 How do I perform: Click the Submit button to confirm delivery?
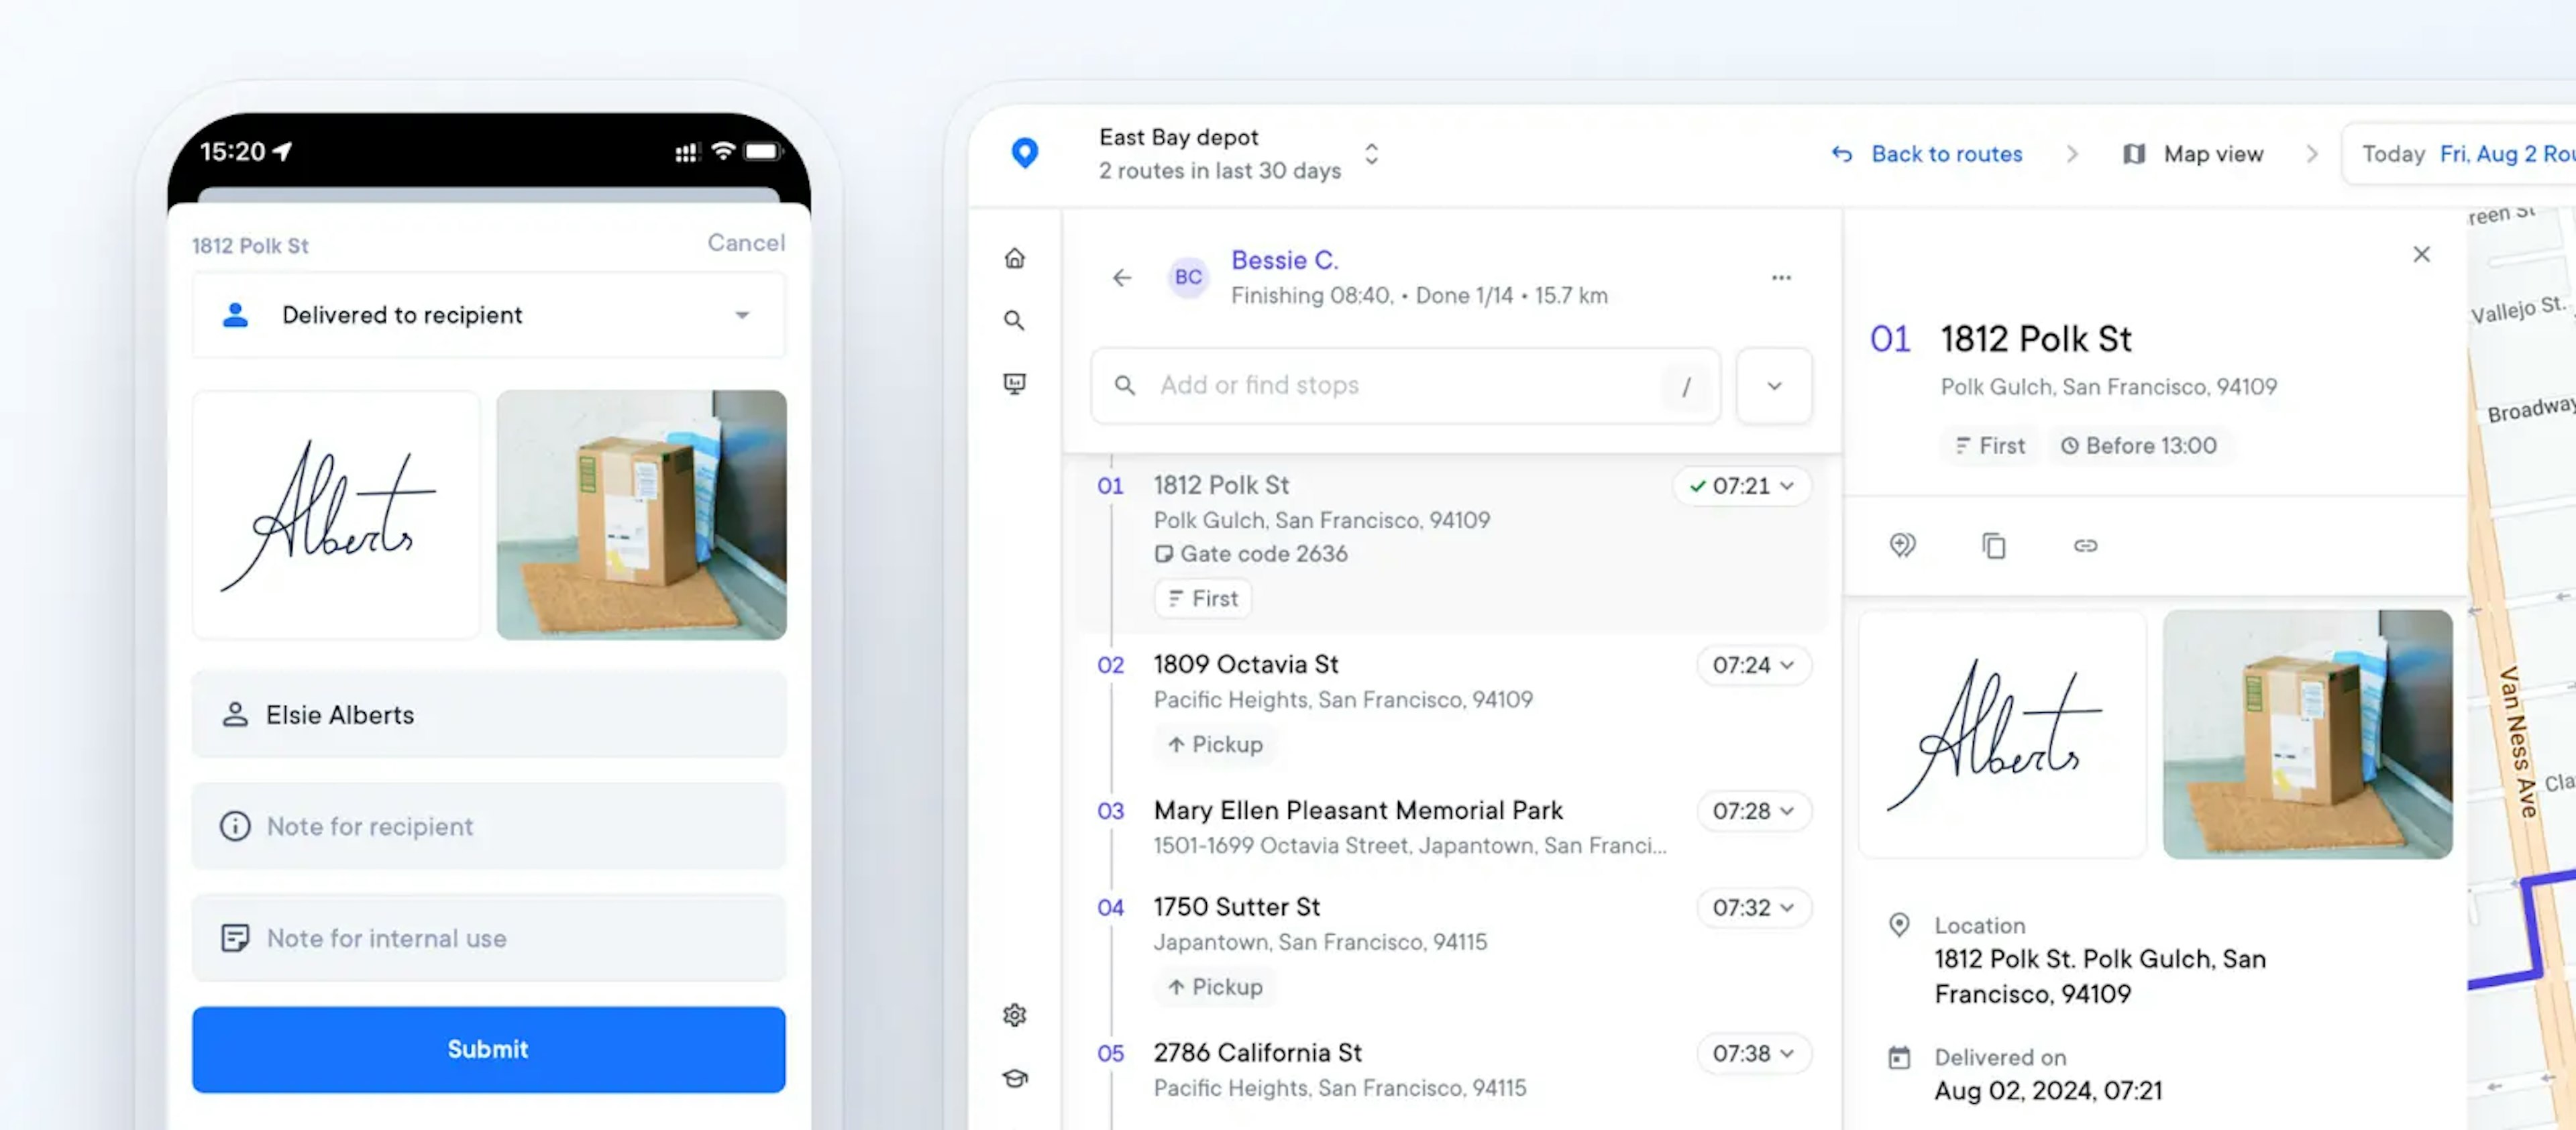486,1050
